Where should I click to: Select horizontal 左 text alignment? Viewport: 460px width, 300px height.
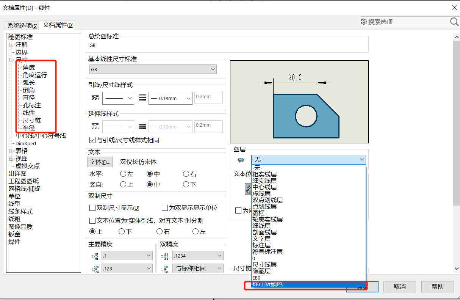coord(123,174)
